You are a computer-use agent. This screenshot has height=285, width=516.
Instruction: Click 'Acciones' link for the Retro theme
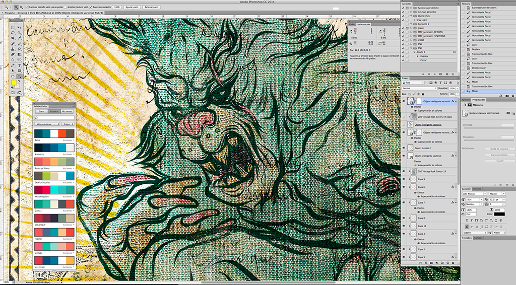[x=68, y=140]
